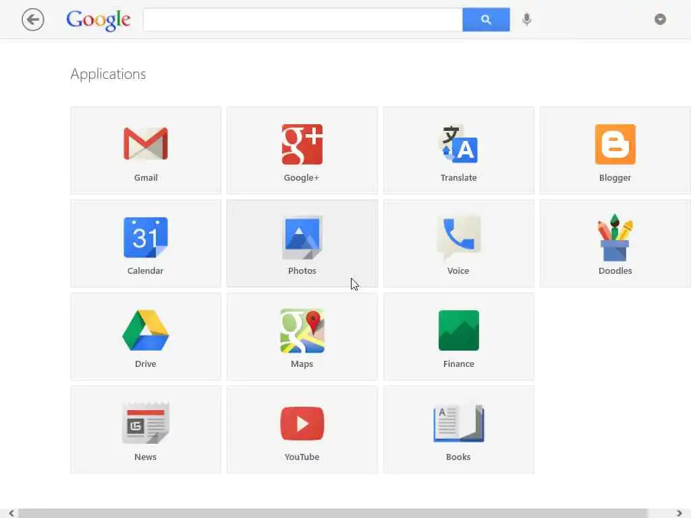Click the Google+ label text

point(302,177)
